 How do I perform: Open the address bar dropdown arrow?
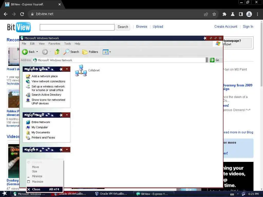tap(207, 60)
